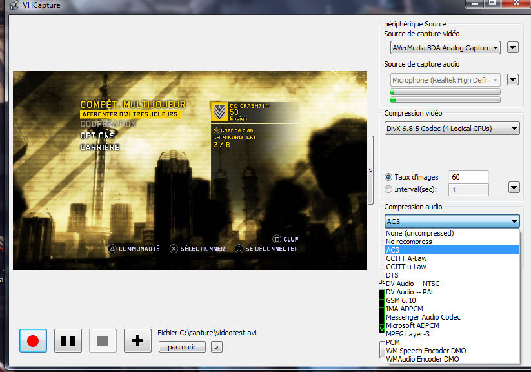Screen dimensions: 531x372
Task: Open the frame rate options arrow button
Action: click(x=514, y=187)
